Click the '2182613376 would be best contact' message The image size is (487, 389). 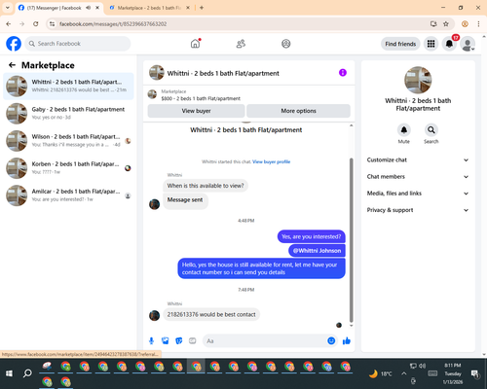click(x=211, y=314)
